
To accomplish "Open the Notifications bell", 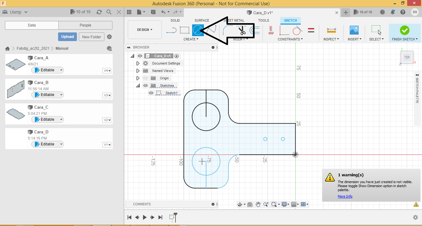I will 393,12.
